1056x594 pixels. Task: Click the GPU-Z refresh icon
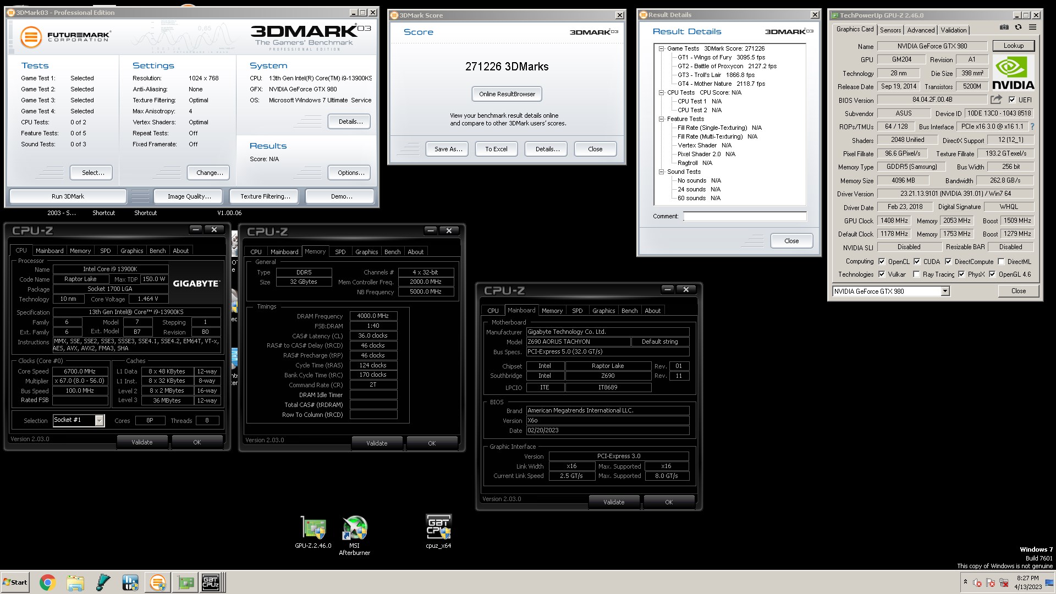(x=1018, y=28)
